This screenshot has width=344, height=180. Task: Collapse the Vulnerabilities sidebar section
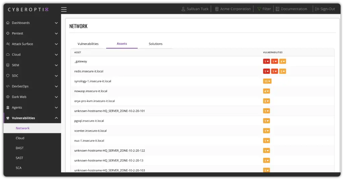(56, 118)
